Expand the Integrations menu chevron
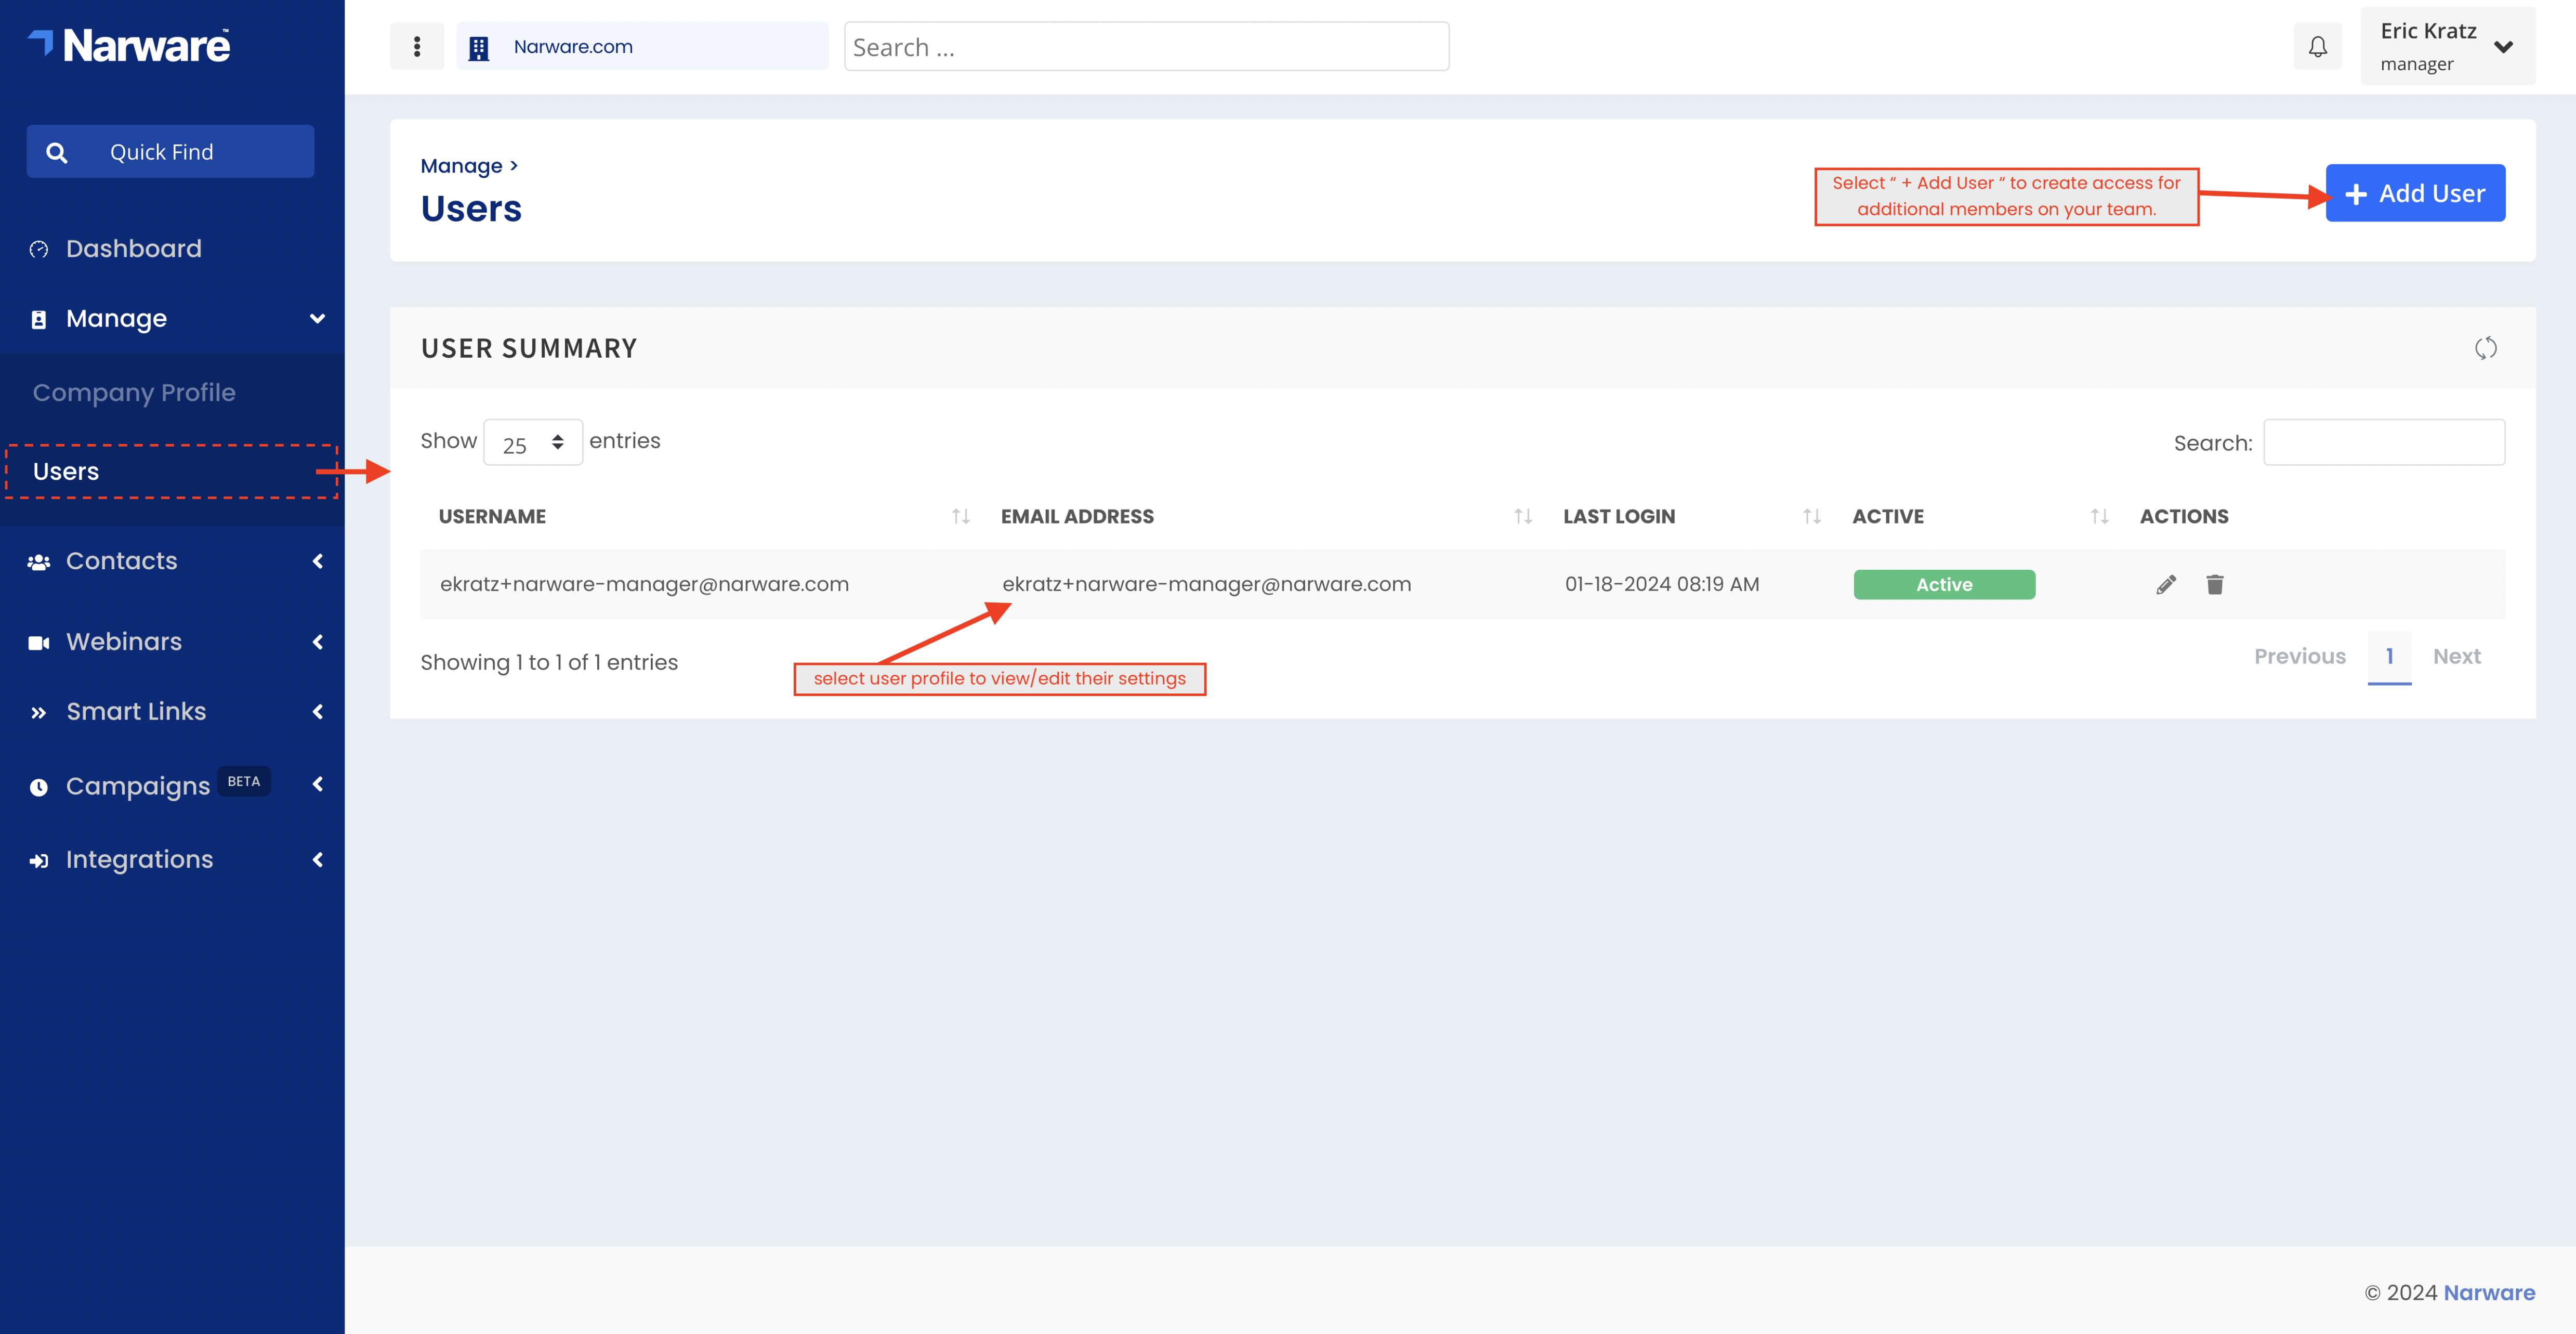This screenshot has height=1334, width=2576. pyautogui.click(x=317, y=859)
